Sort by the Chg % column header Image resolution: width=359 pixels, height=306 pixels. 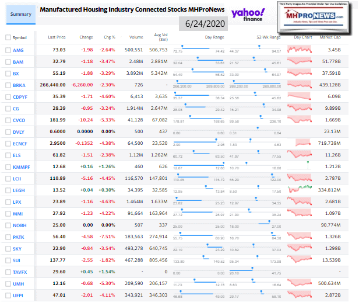[x=110, y=37]
